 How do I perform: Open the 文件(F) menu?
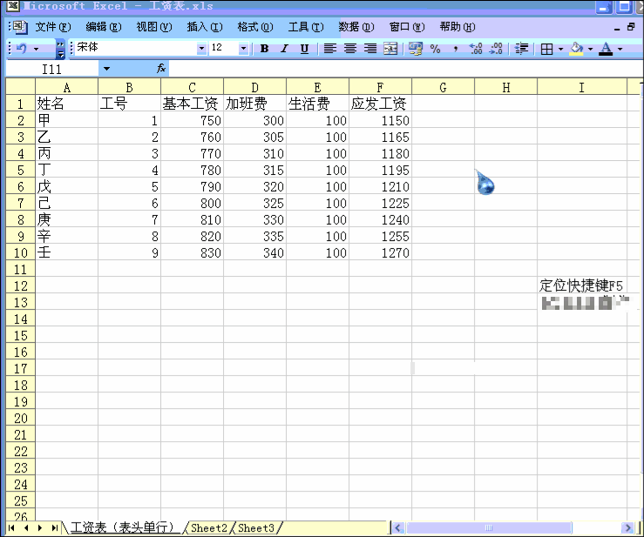tap(53, 27)
